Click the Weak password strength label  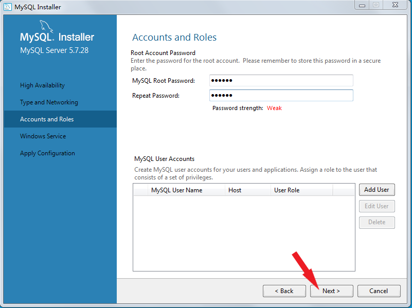[x=274, y=108]
